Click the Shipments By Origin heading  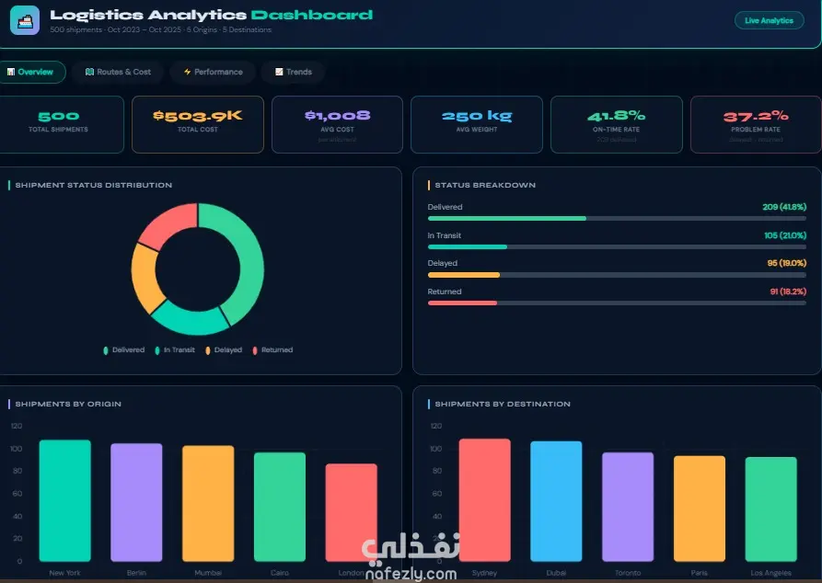(68, 404)
